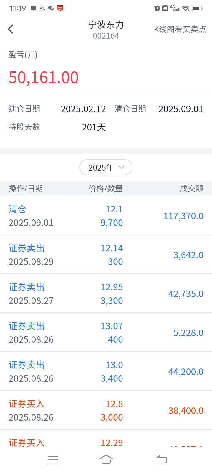Tap the back arrow icon
The width and height of the screenshot is (212, 472).
pos(11,29)
